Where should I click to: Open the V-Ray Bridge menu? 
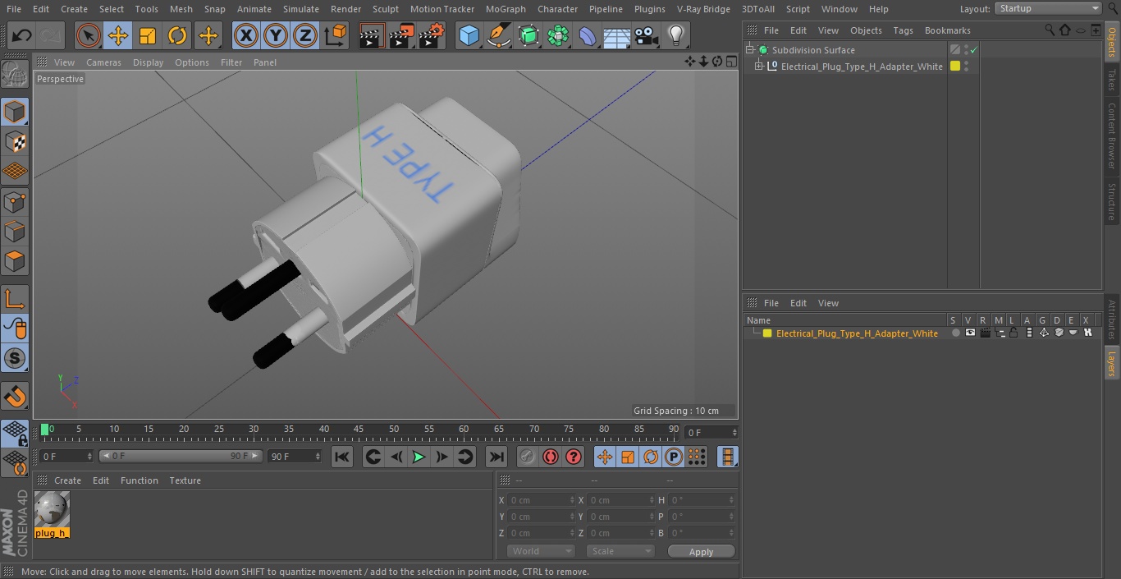click(x=703, y=9)
